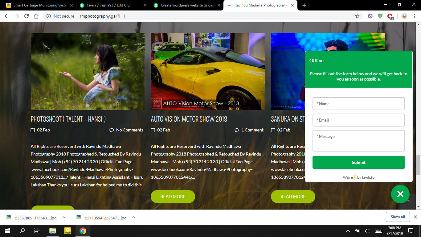This screenshot has width=421, height=237.
Task: Open a new browser tab
Action: [x=304, y=5]
